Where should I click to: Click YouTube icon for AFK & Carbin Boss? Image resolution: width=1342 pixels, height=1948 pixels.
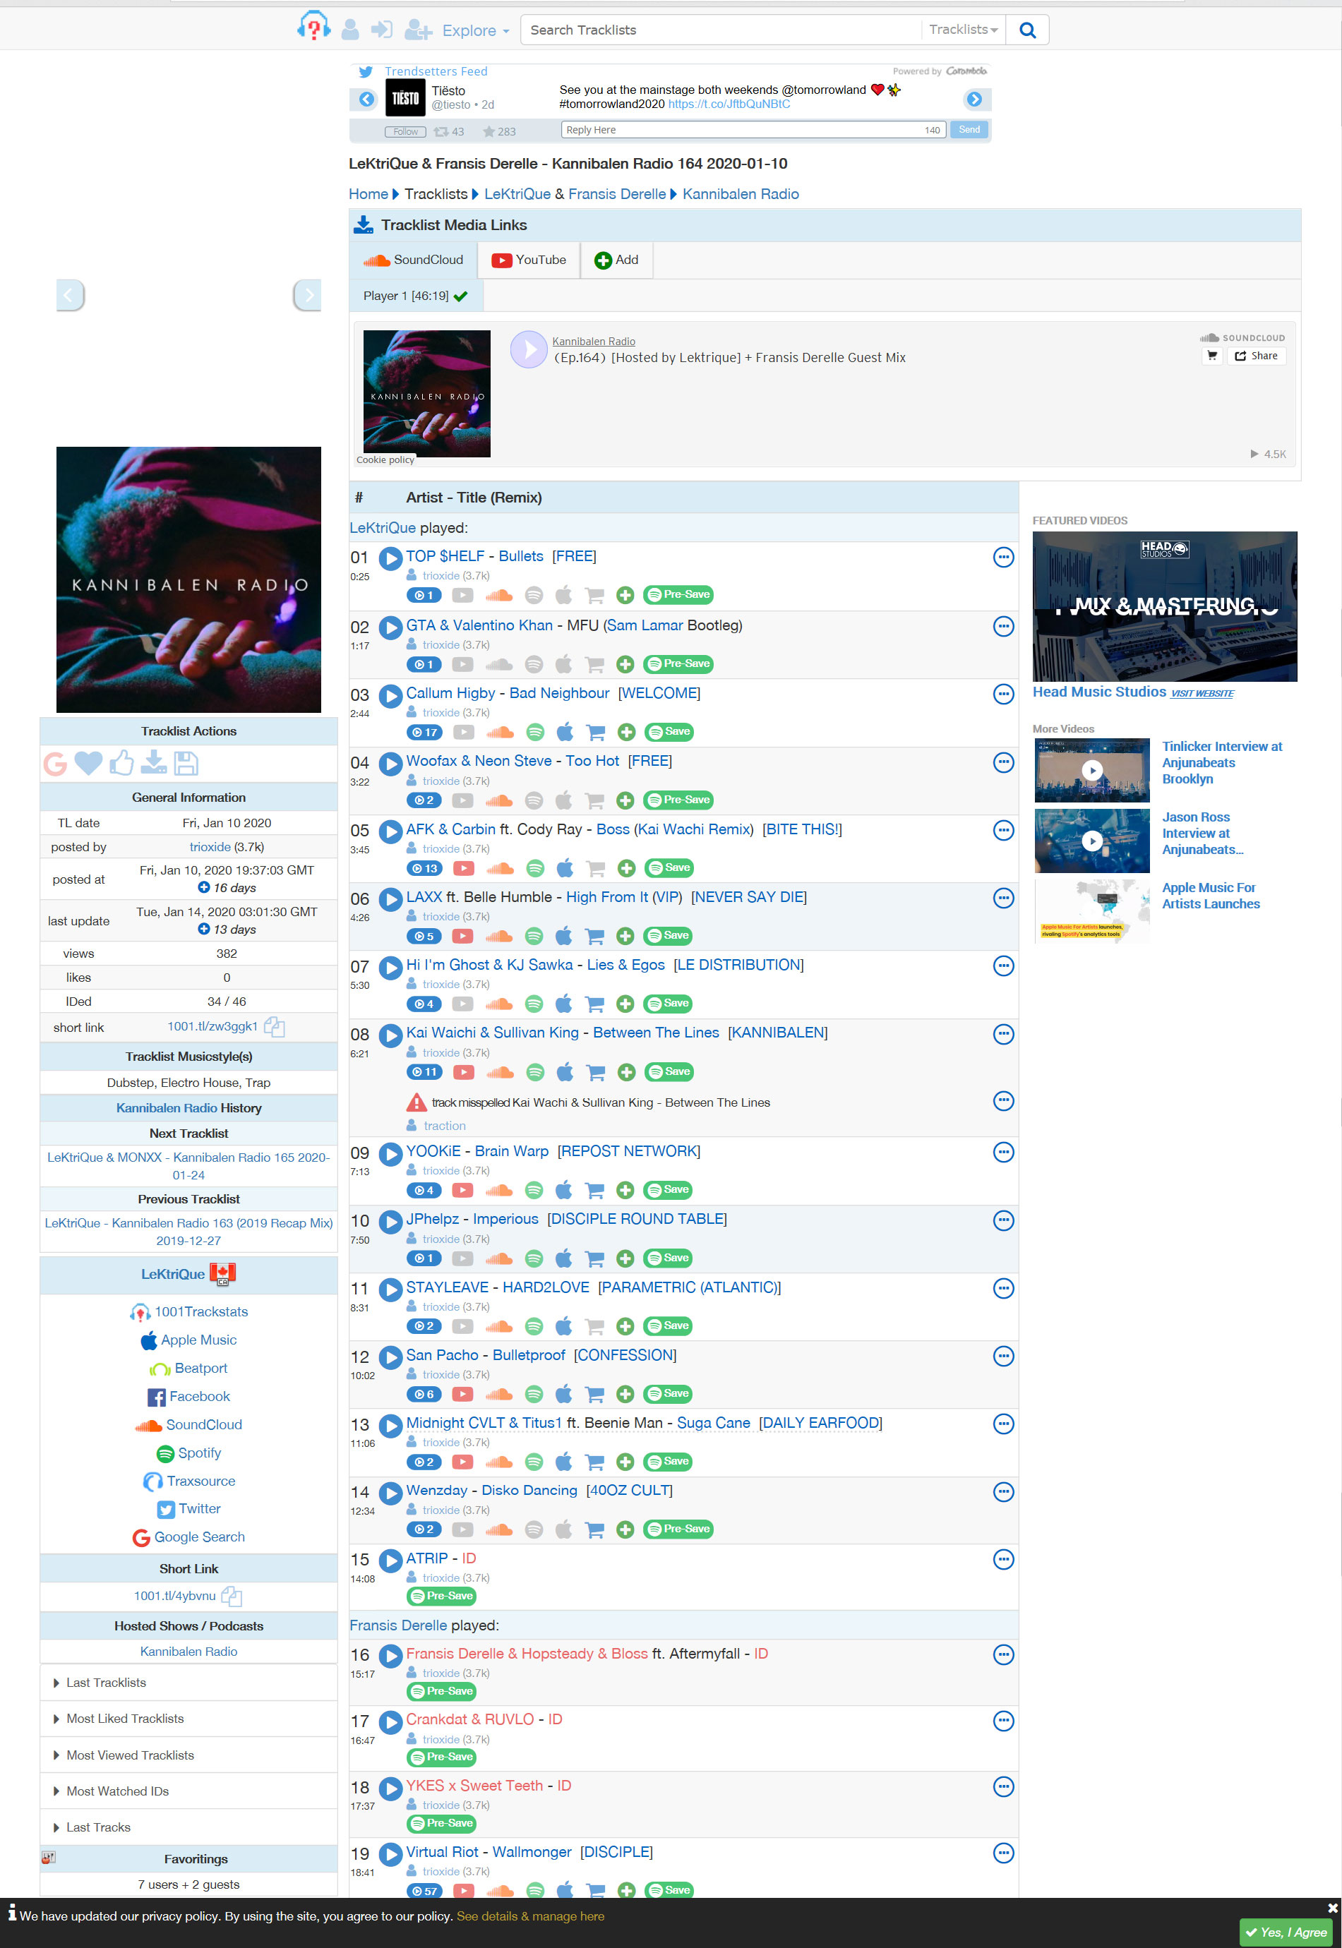click(x=463, y=869)
